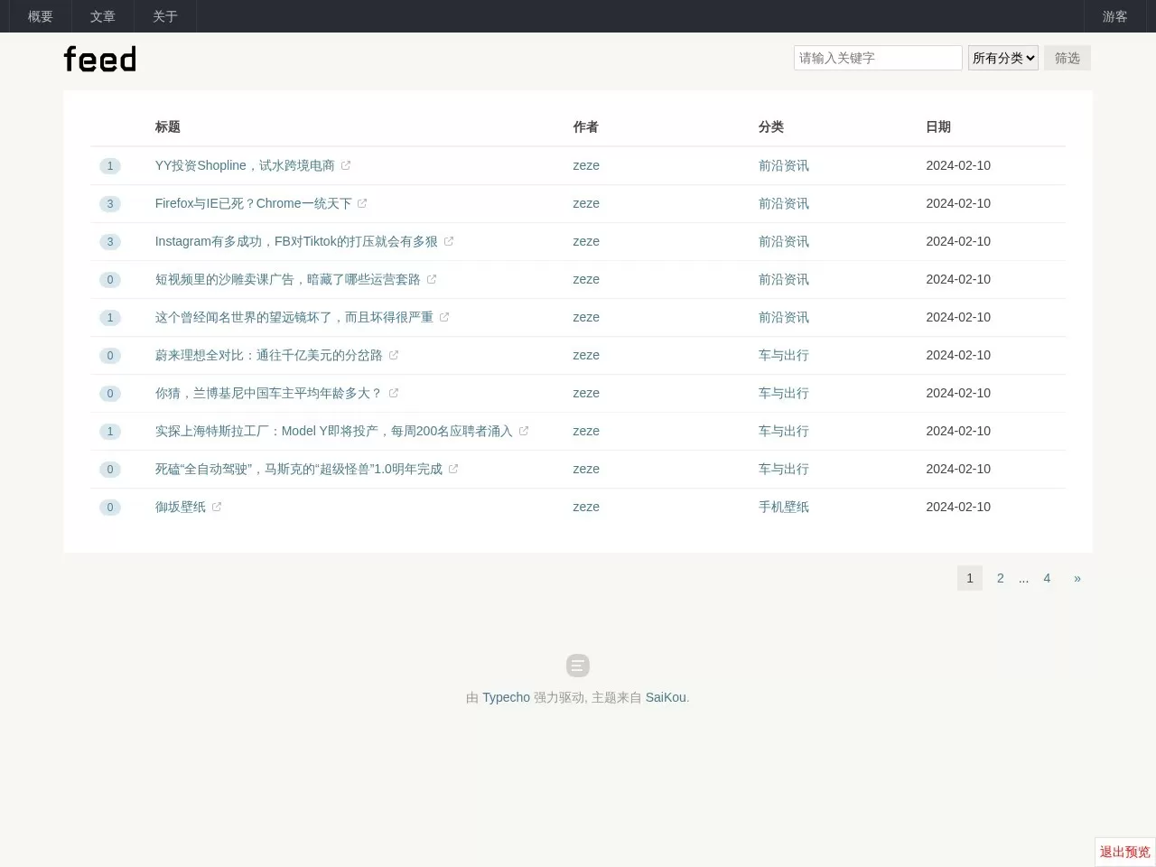This screenshot has height=867, width=1156.
Task: Open the 手机壁纸 category link
Action: pyautogui.click(x=783, y=507)
